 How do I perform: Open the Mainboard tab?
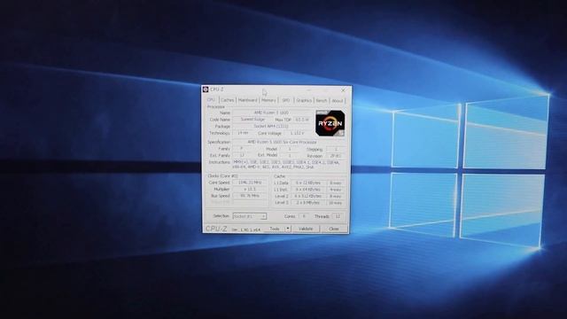point(248,100)
